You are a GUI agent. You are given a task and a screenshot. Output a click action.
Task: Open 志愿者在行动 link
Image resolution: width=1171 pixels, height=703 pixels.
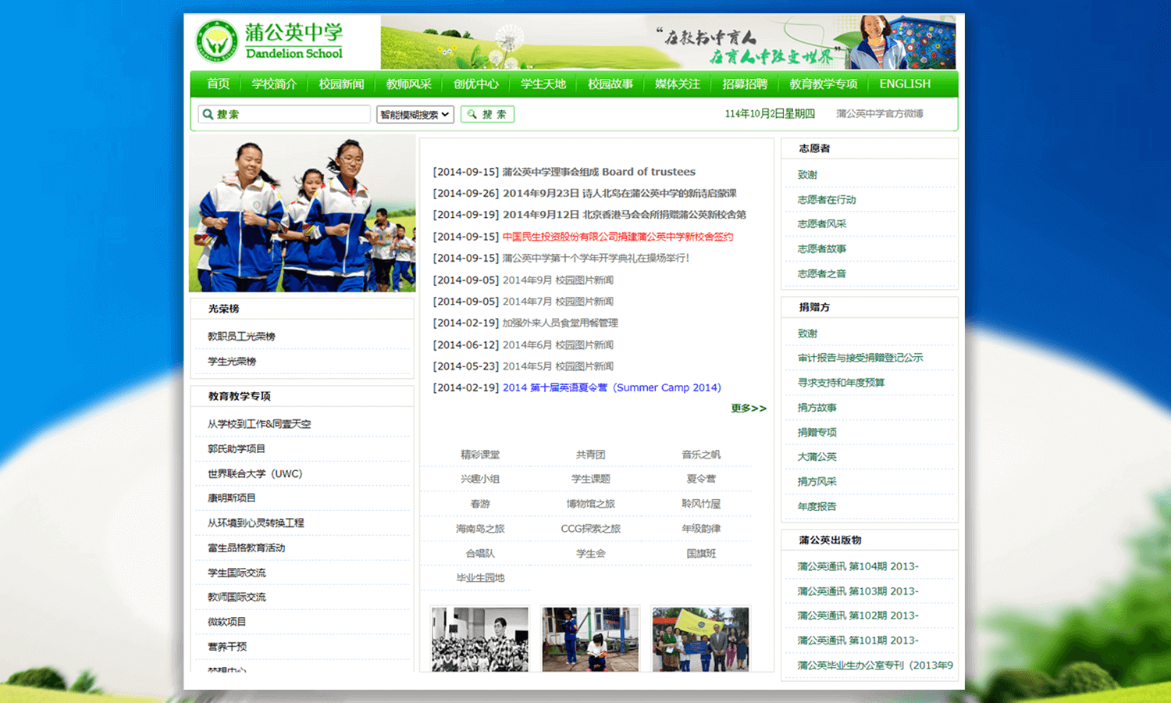click(827, 200)
